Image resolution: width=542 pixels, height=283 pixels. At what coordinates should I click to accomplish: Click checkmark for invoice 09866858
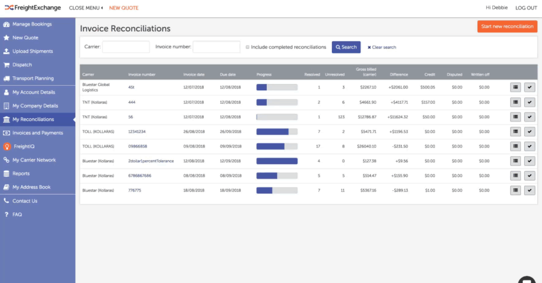(x=529, y=146)
